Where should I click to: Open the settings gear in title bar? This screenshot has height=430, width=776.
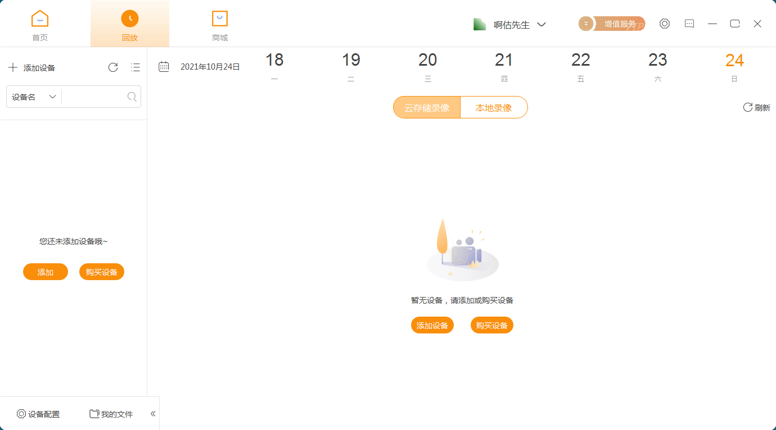click(665, 24)
